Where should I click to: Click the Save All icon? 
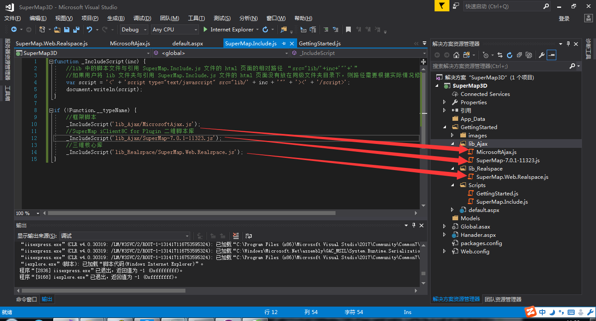[x=76, y=30]
